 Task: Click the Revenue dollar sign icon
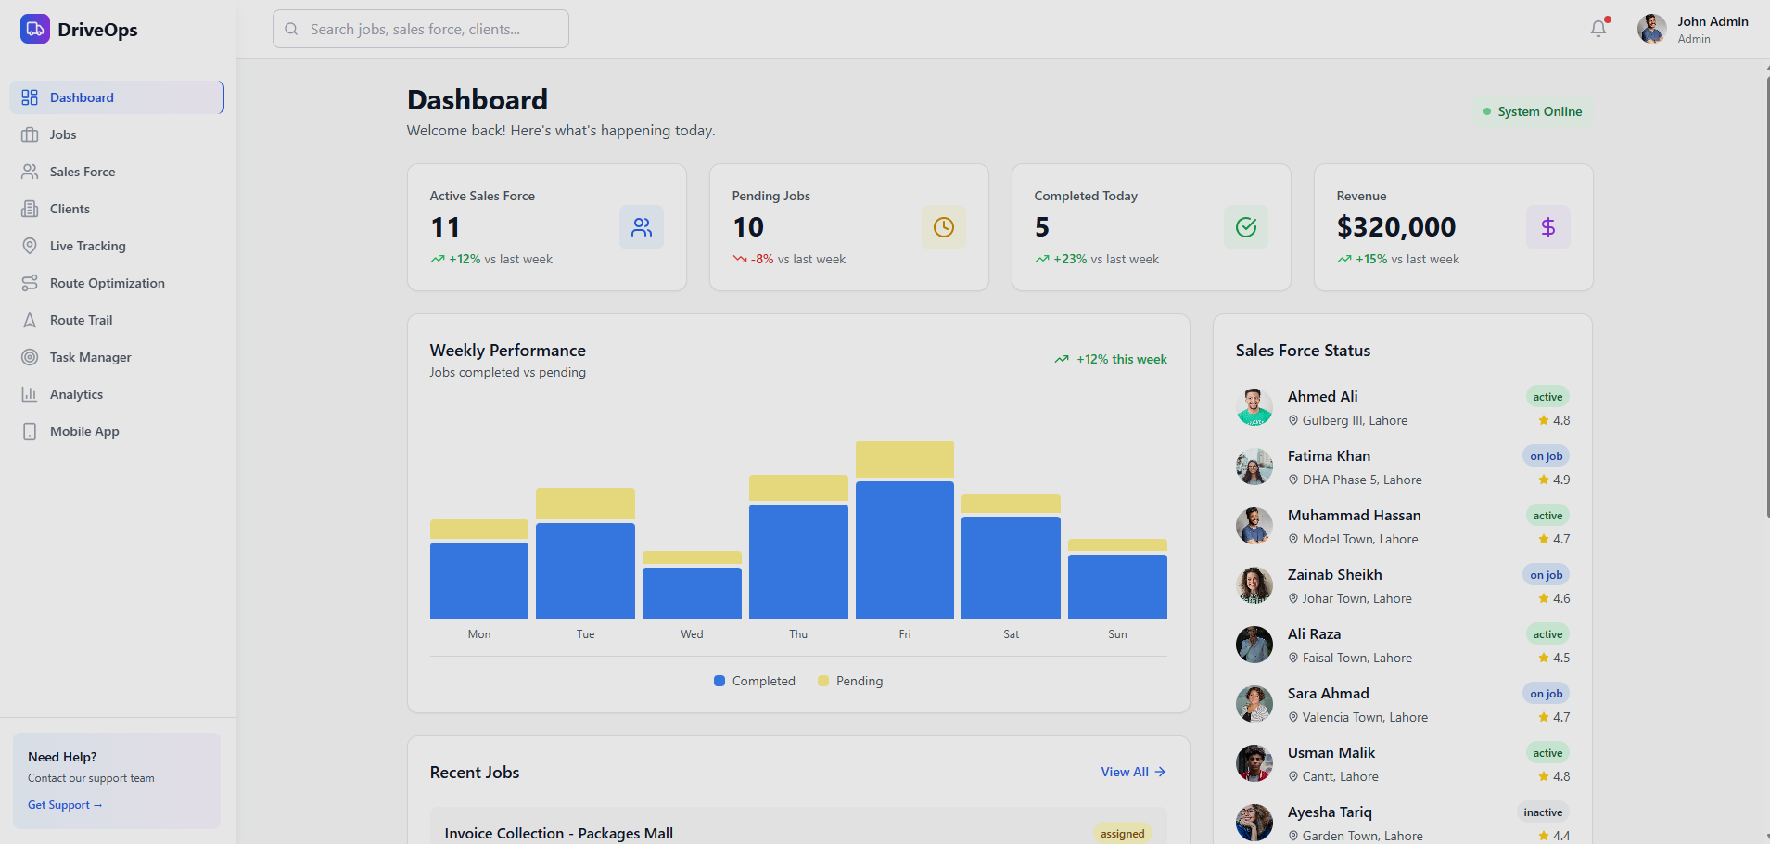1548,227
